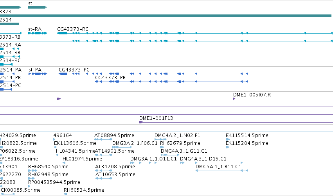The image size is (333, 196).
Task: Open the RH62679.5prime label
Action: (180, 143)
